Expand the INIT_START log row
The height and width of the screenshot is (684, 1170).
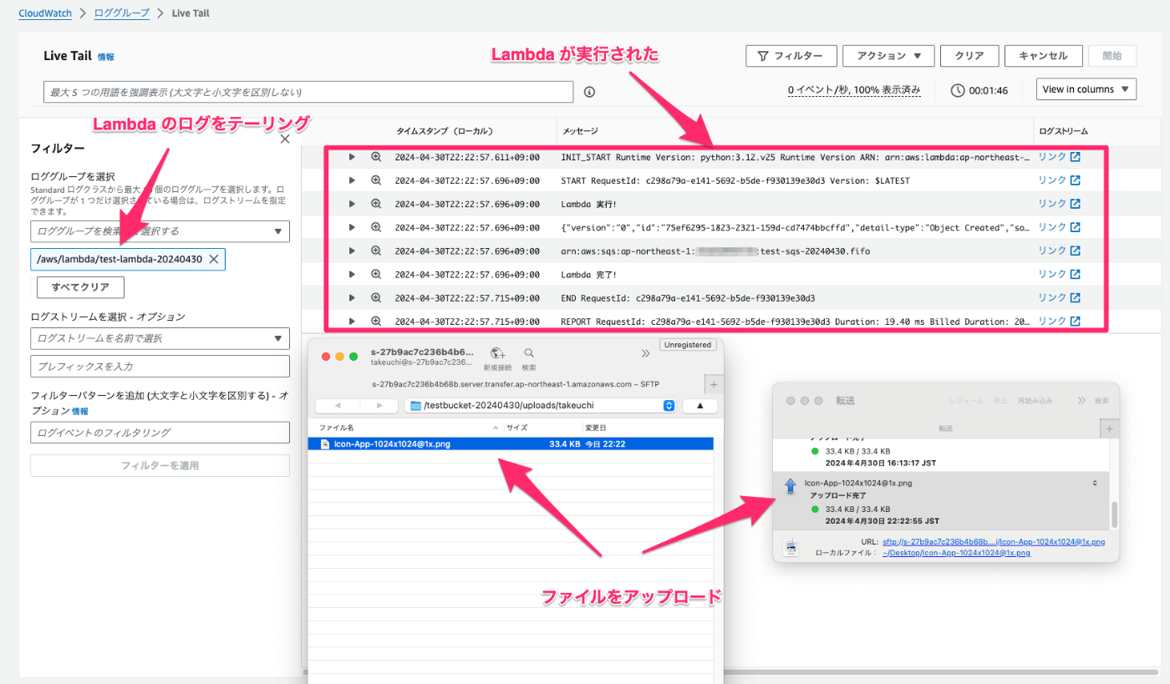[x=352, y=157]
